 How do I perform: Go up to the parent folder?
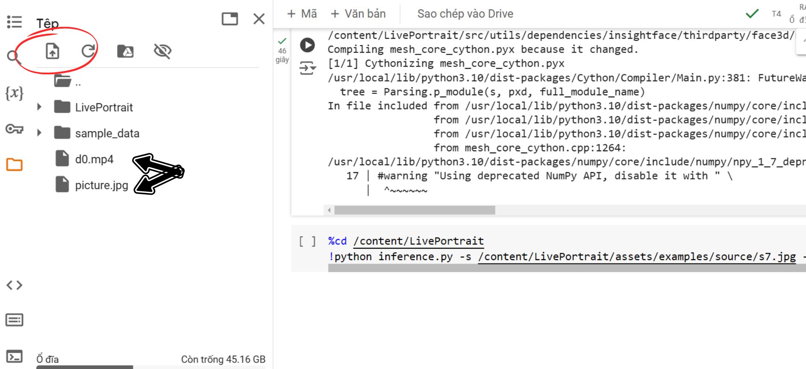pyautogui.click(x=68, y=81)
